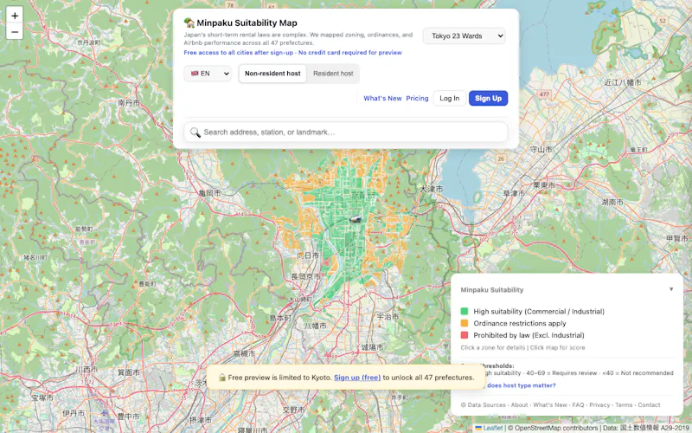Click the '高槻市' map label
The width and height of the screenshot is (692, 433).
click(x=244, y=353)
